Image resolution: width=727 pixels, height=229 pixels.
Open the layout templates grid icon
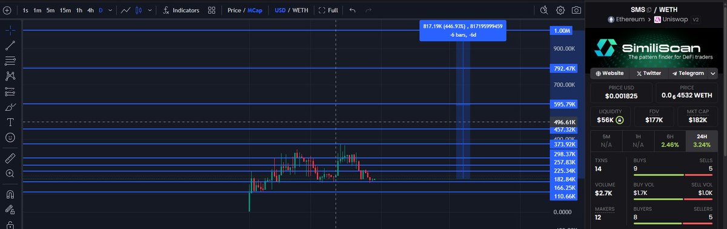(211, 10)
